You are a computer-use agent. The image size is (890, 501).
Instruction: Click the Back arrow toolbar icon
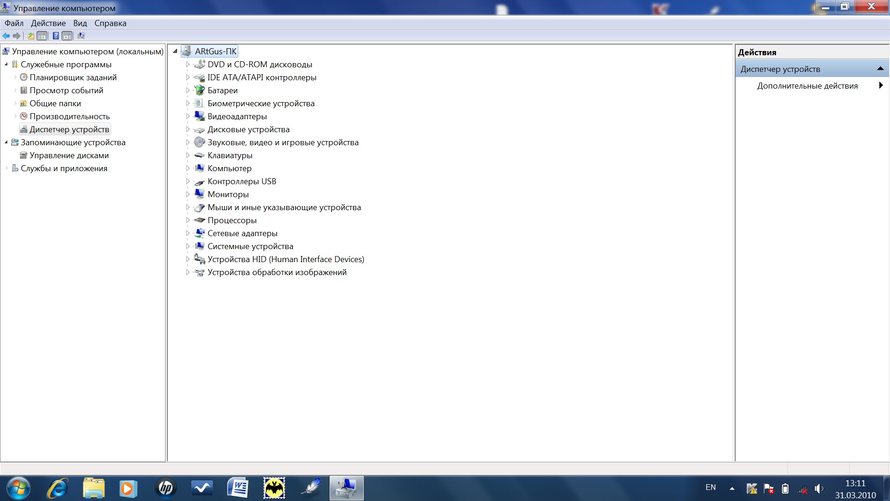6,36
